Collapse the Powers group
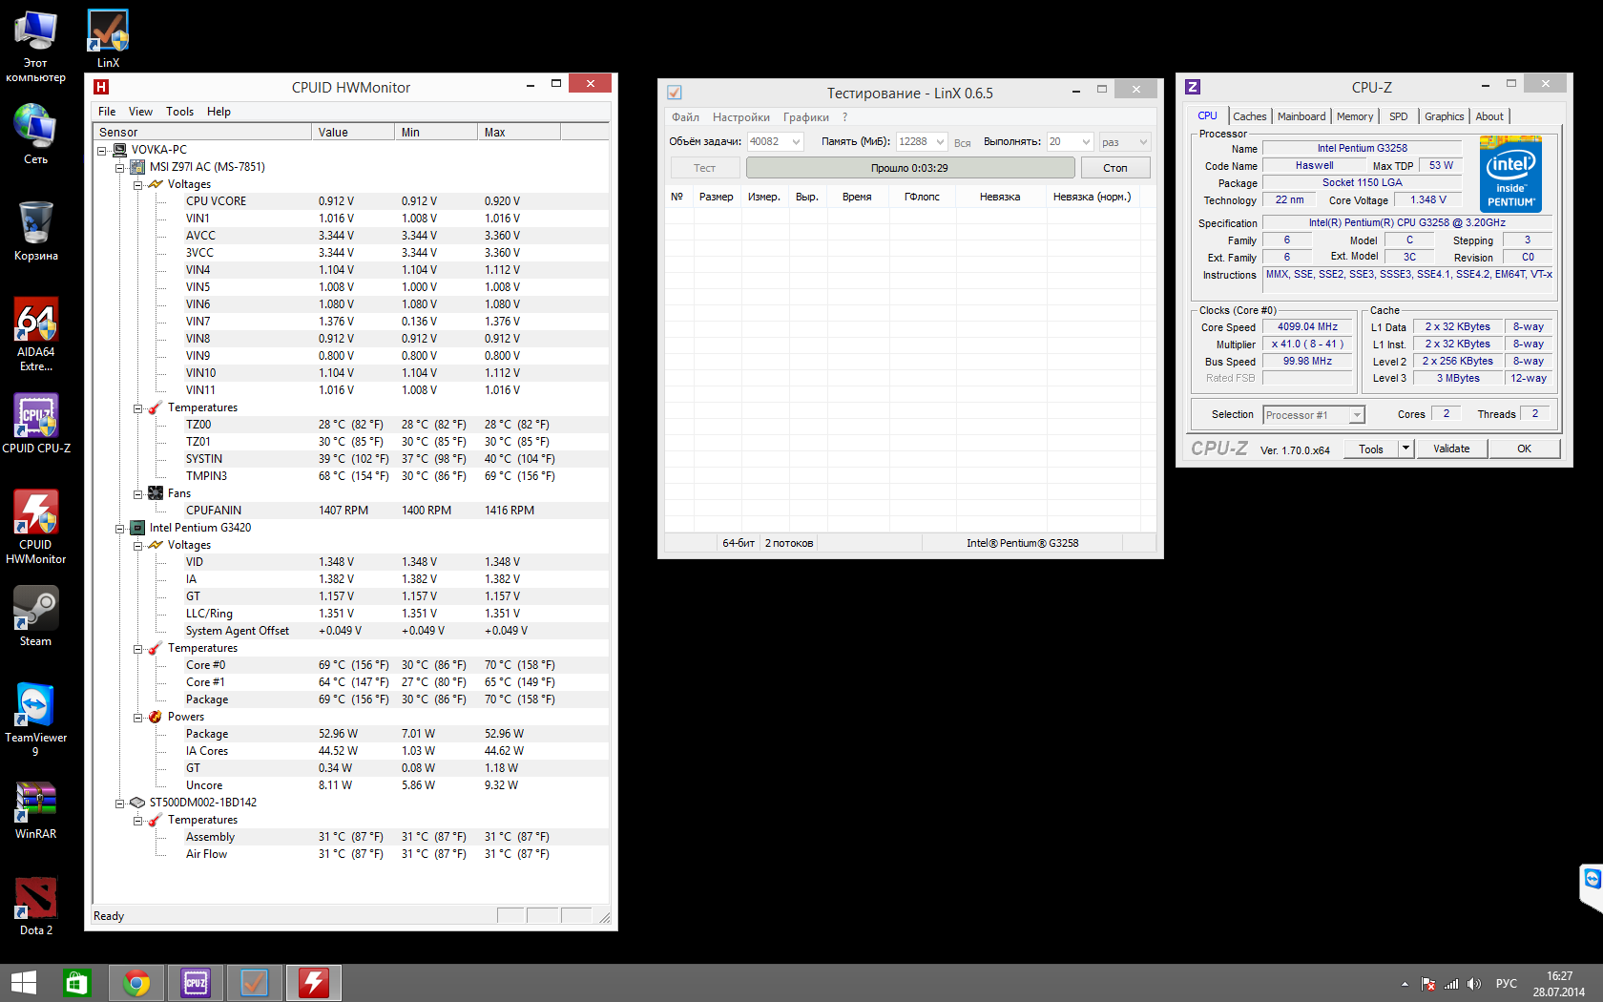1603x1002 pixels. coord(138,717)
